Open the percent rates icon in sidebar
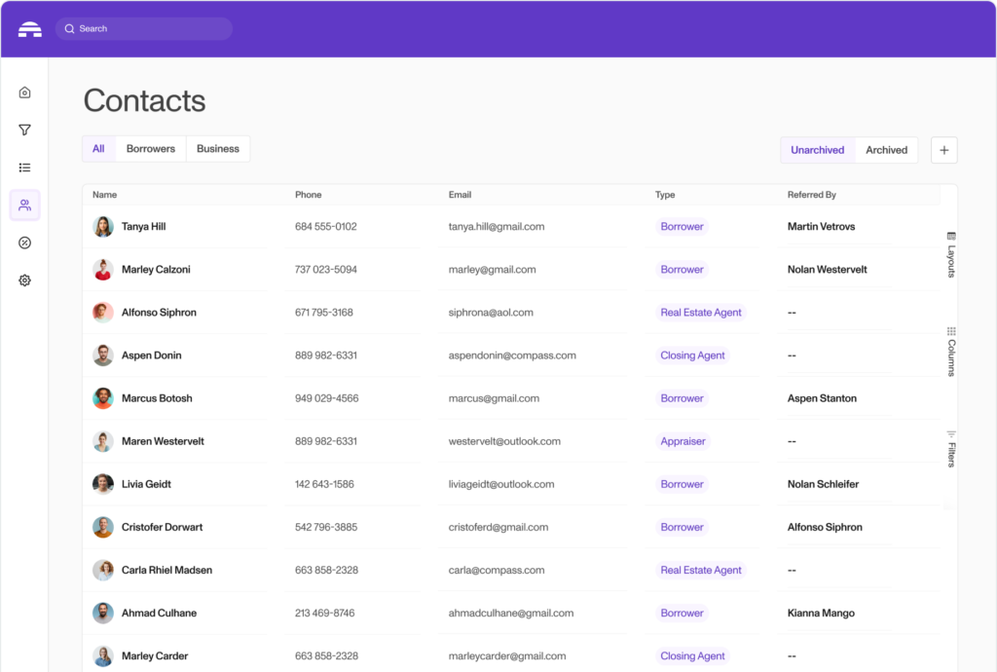The image size is (997, 672). click(24, 243)
